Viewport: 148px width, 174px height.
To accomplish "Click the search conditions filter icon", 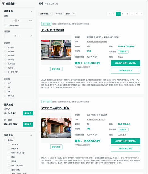I will click(3, 4).
